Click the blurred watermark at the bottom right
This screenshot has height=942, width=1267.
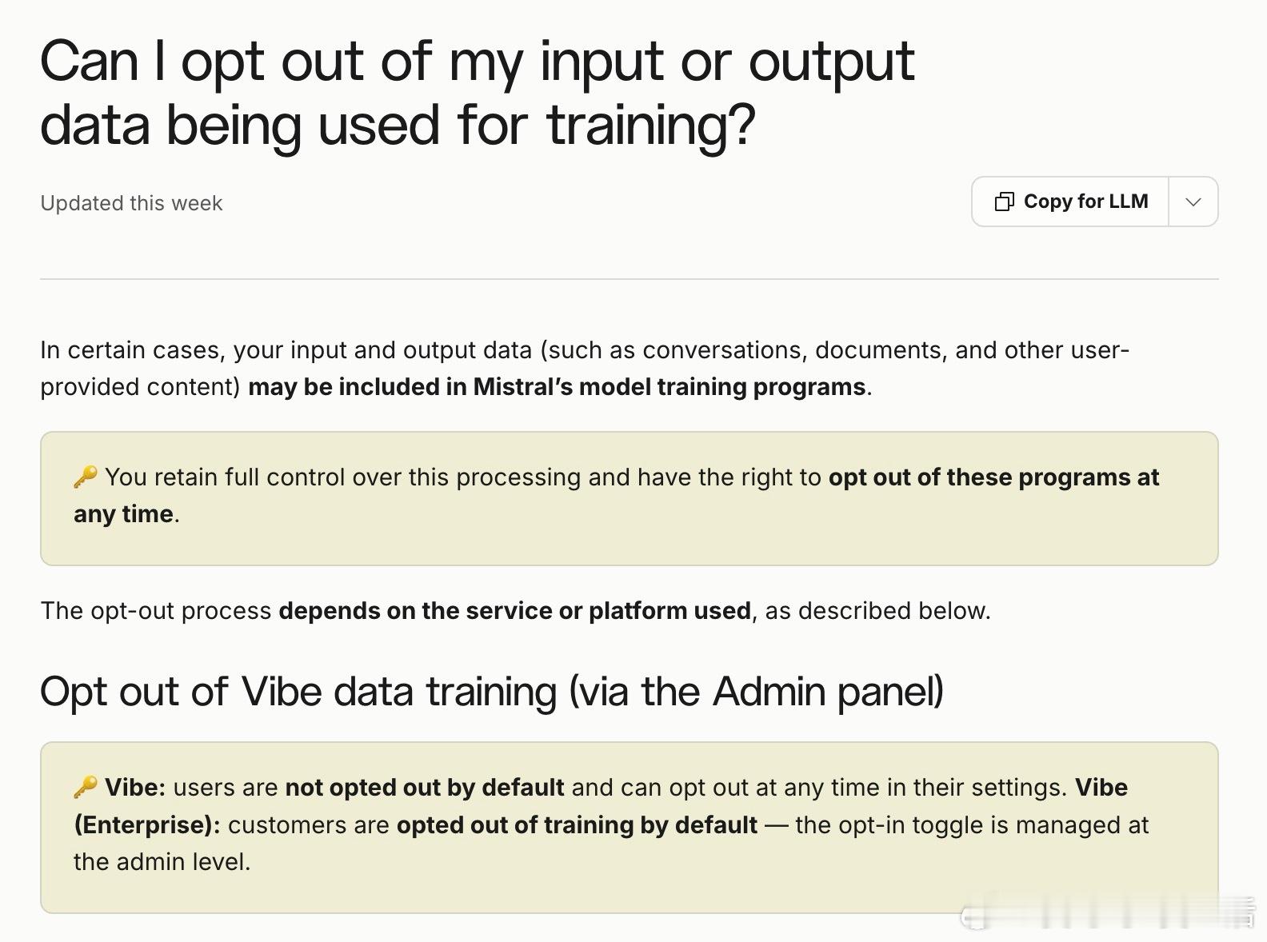point(1109,914)
